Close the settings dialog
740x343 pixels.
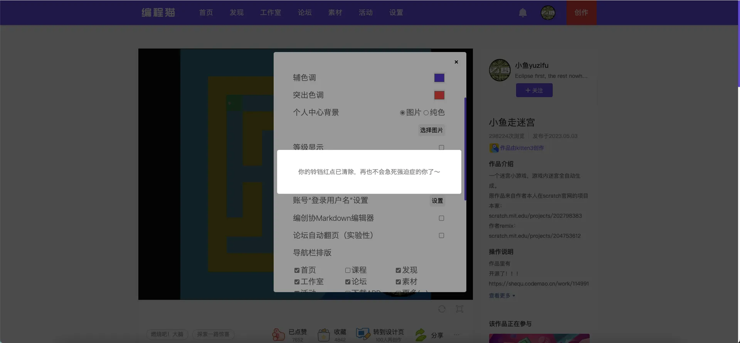point(456,62)
